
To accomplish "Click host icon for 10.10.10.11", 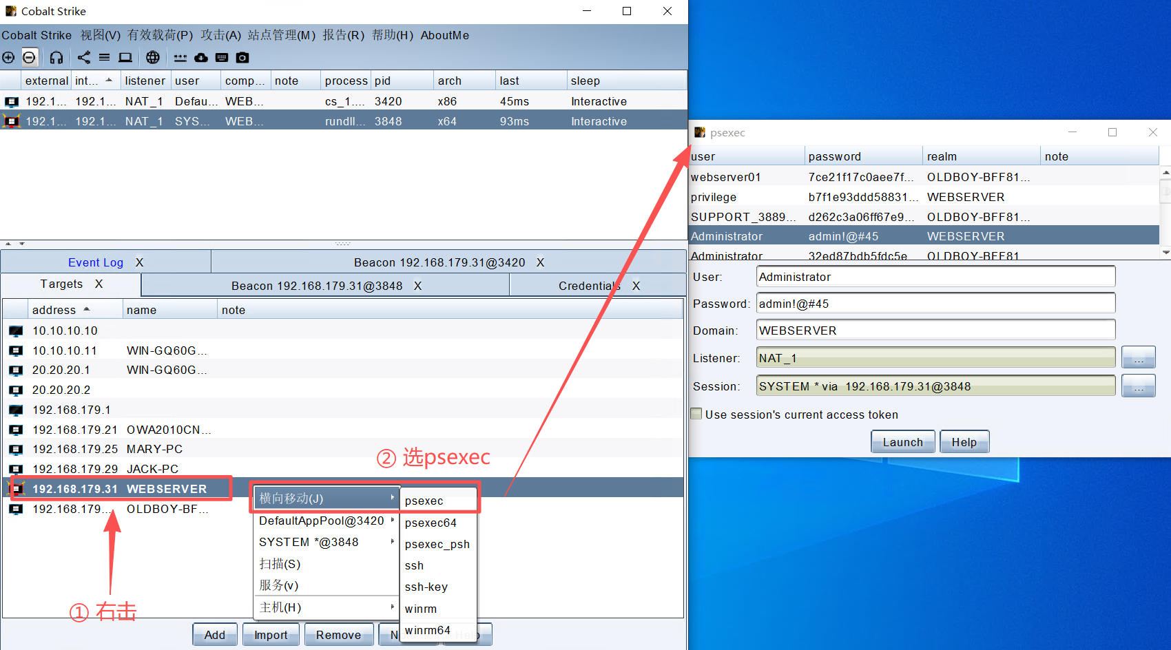I will (x=16, y=351).
